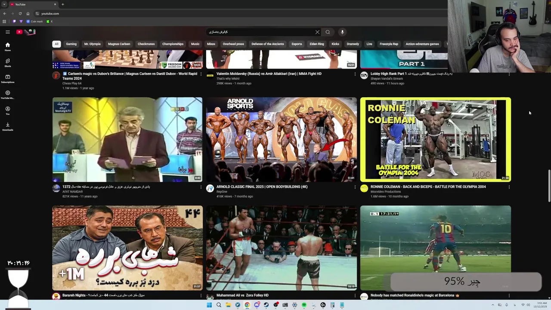Open ARNOLD CLASSIC FINAL 2025 title link
Screen dimensions: 551x310
point(262,187)
